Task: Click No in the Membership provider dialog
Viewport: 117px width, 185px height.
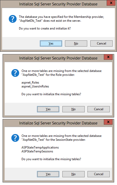Action: pyautogui.click(x=76, y=43)
